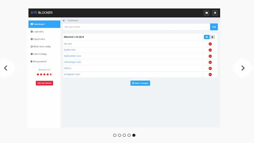
Task: Go to previous slide with left arrow
Action: [6, 68]
